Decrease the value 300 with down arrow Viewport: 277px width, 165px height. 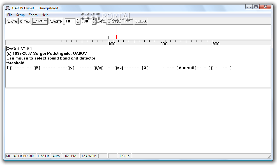(x=93, y=23)
